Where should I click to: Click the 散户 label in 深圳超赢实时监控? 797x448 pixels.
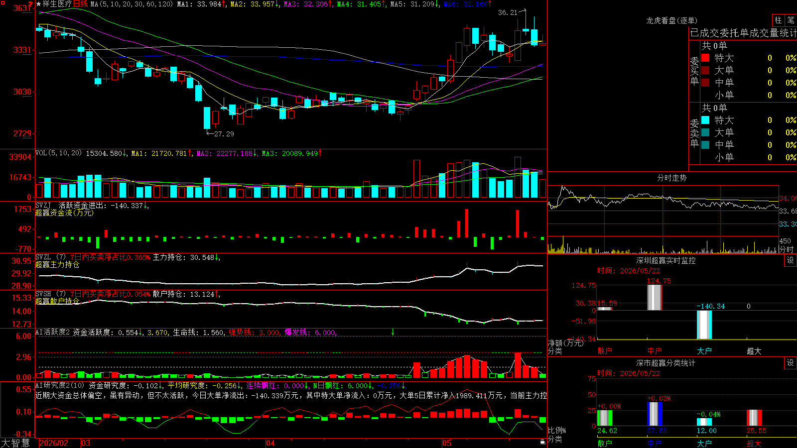point(604,351)
